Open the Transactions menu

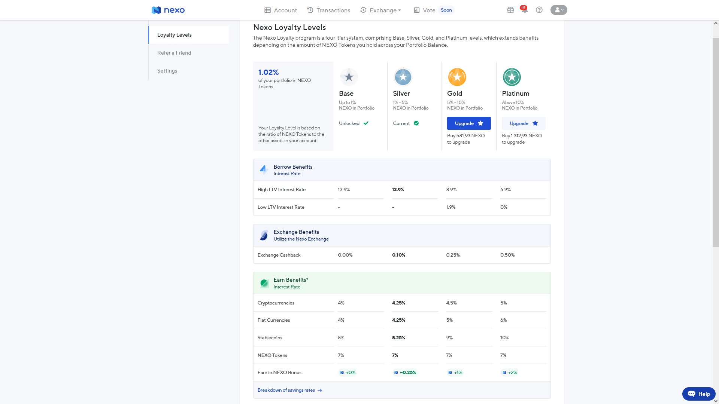(x=328, y=10)
